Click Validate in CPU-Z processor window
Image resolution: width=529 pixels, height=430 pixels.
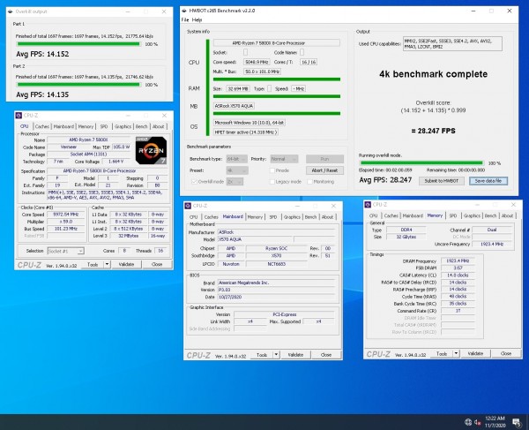126,264
